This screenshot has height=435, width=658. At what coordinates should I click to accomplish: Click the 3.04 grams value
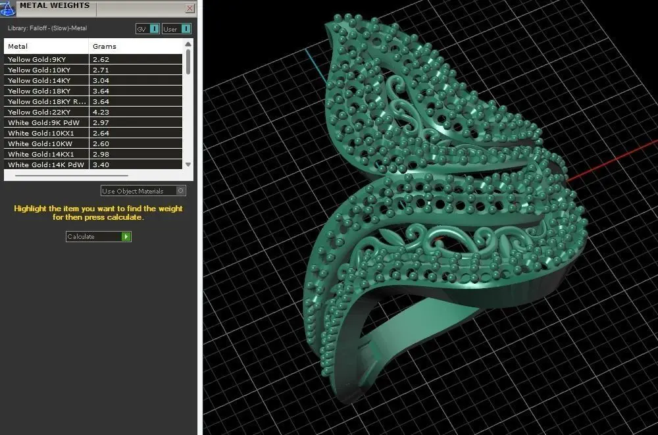coord(101,80)
